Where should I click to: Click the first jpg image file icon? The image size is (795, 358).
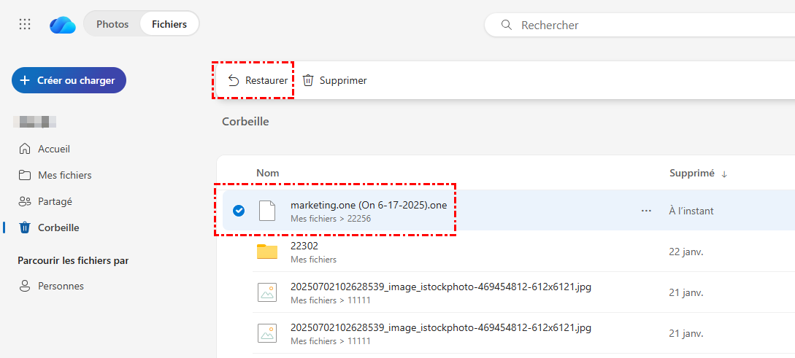267,292
